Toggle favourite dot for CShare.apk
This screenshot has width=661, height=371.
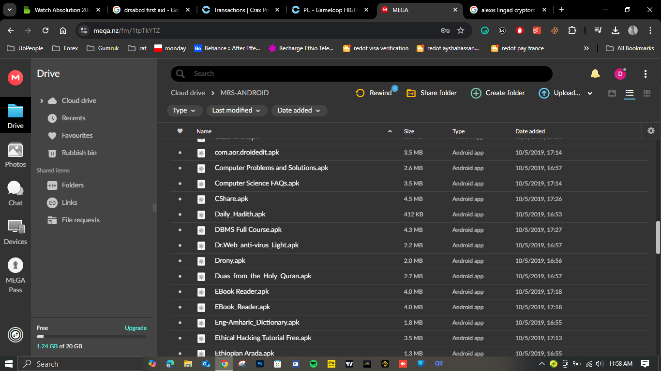point(180,199)
